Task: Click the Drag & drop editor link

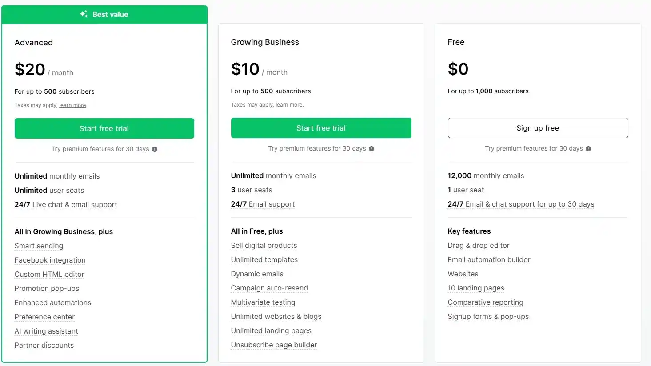Action: click(478, 245)
